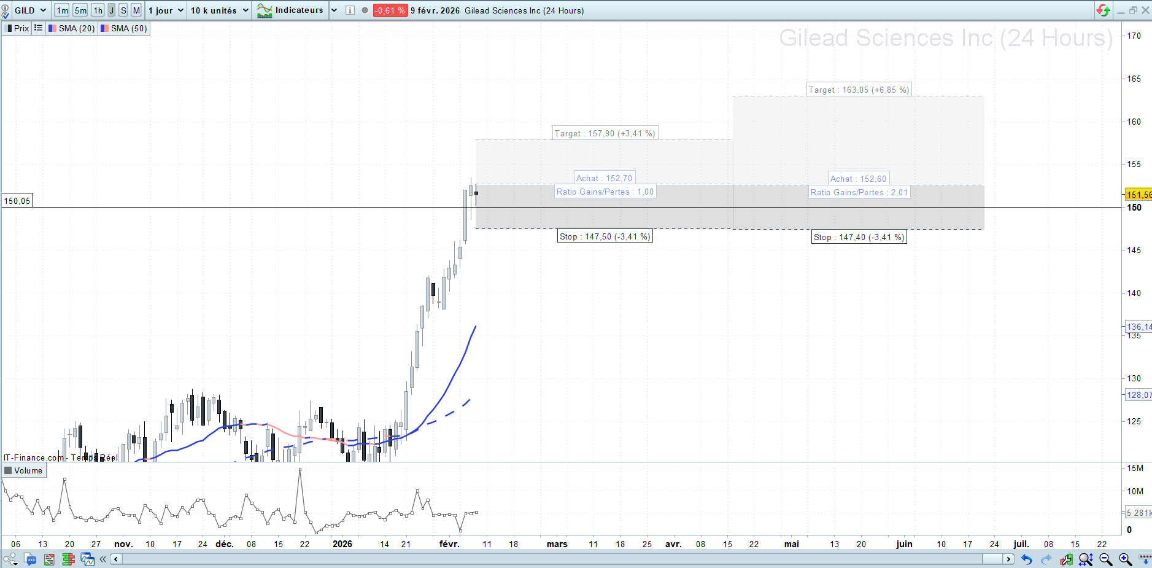Click the Gilead Sciences Inc title text
The width and height of the screenshot is (1152, 568).
[524, 10]
